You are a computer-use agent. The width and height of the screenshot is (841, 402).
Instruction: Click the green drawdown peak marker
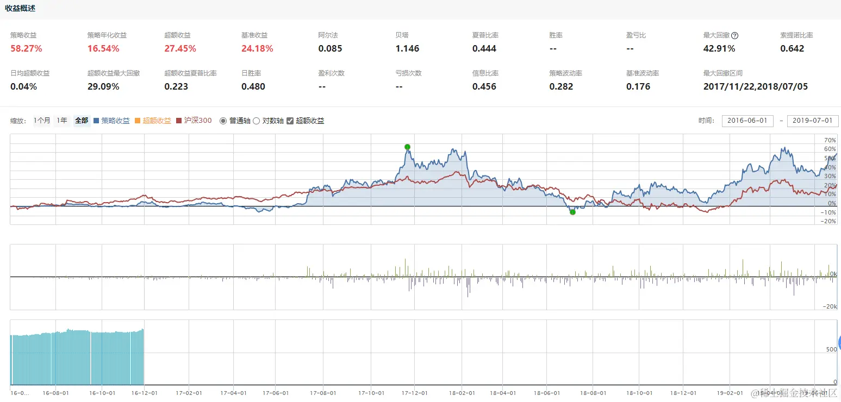pos(407,147)
